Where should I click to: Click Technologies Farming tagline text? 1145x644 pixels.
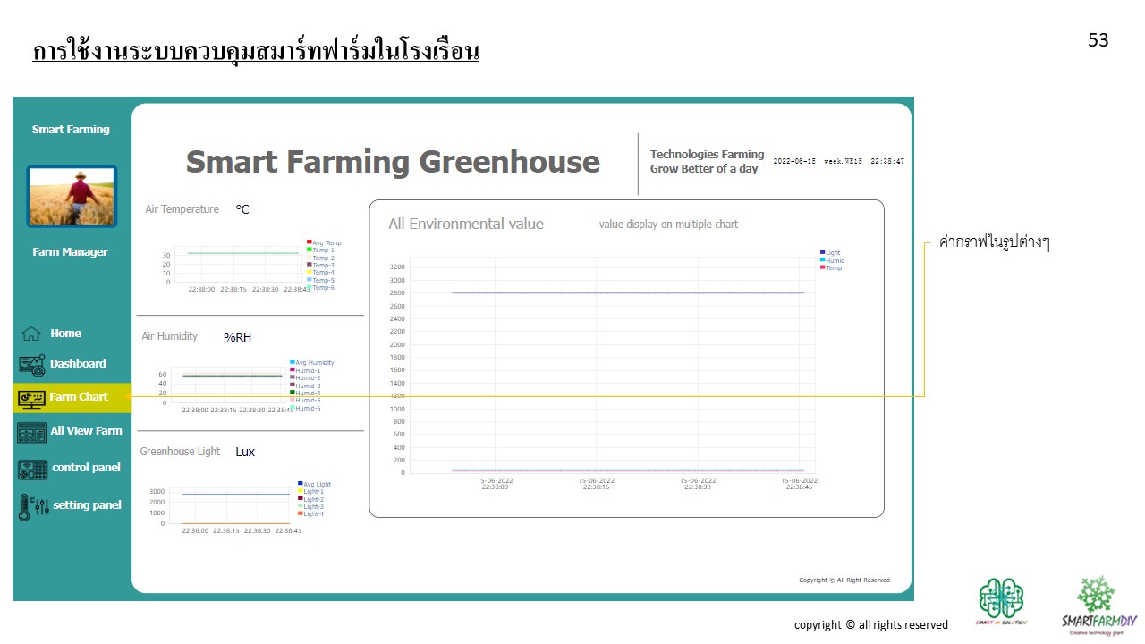coord(707,161)
